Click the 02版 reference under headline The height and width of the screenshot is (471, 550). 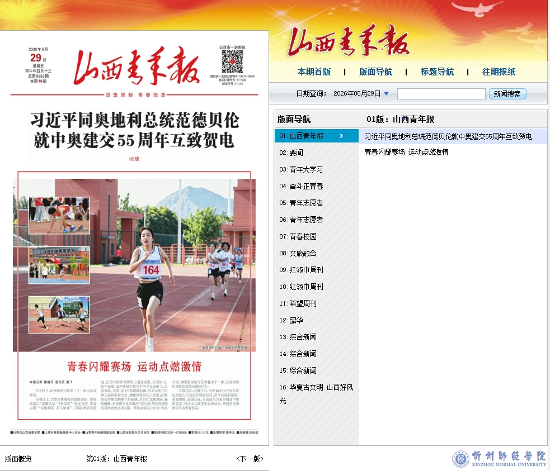click(134, 159)
